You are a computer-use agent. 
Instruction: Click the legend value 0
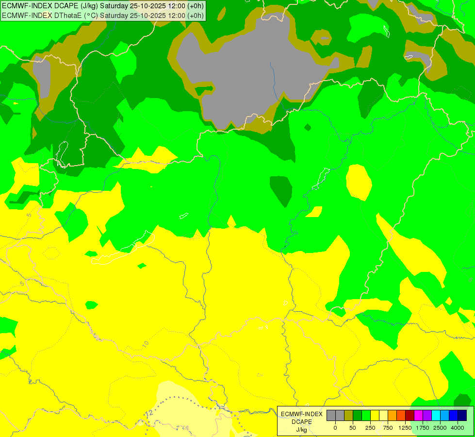335,428
